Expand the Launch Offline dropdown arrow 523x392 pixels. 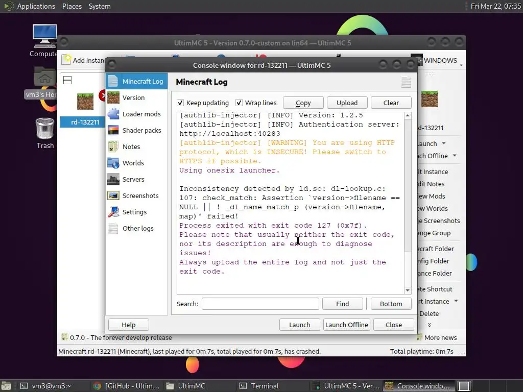coord(455,156)
